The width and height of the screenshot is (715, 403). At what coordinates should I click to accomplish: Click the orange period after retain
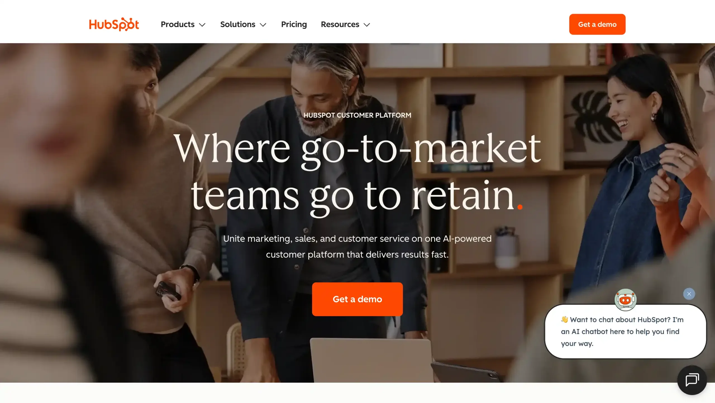519,207
